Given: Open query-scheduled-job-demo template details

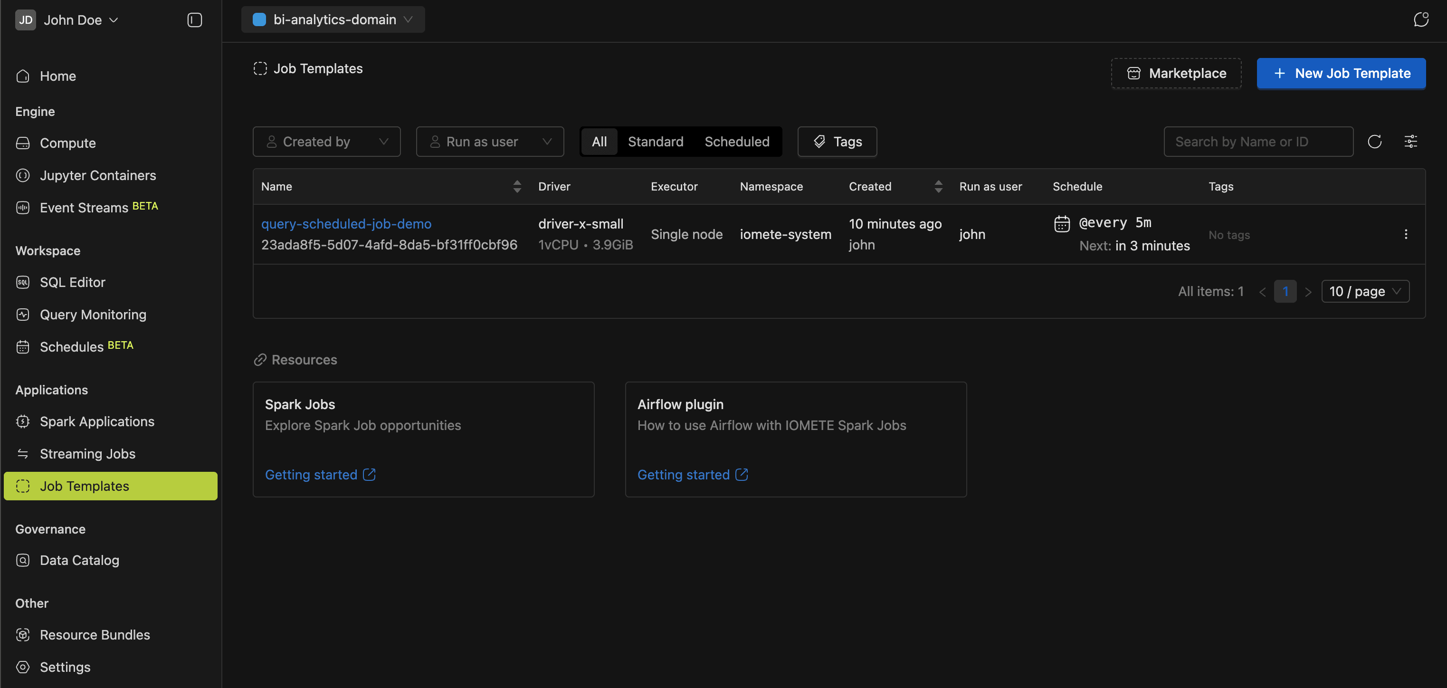Looking at the screenshot, I should (346, 223).
